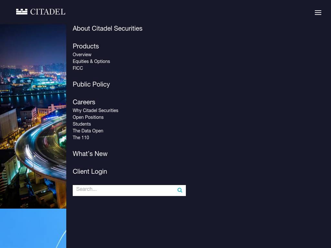The height and width of the screenshot is (248, 331).
Task: Visit Why Citadel Securities page
Action: pyautogui.click(x=95, y=111)
